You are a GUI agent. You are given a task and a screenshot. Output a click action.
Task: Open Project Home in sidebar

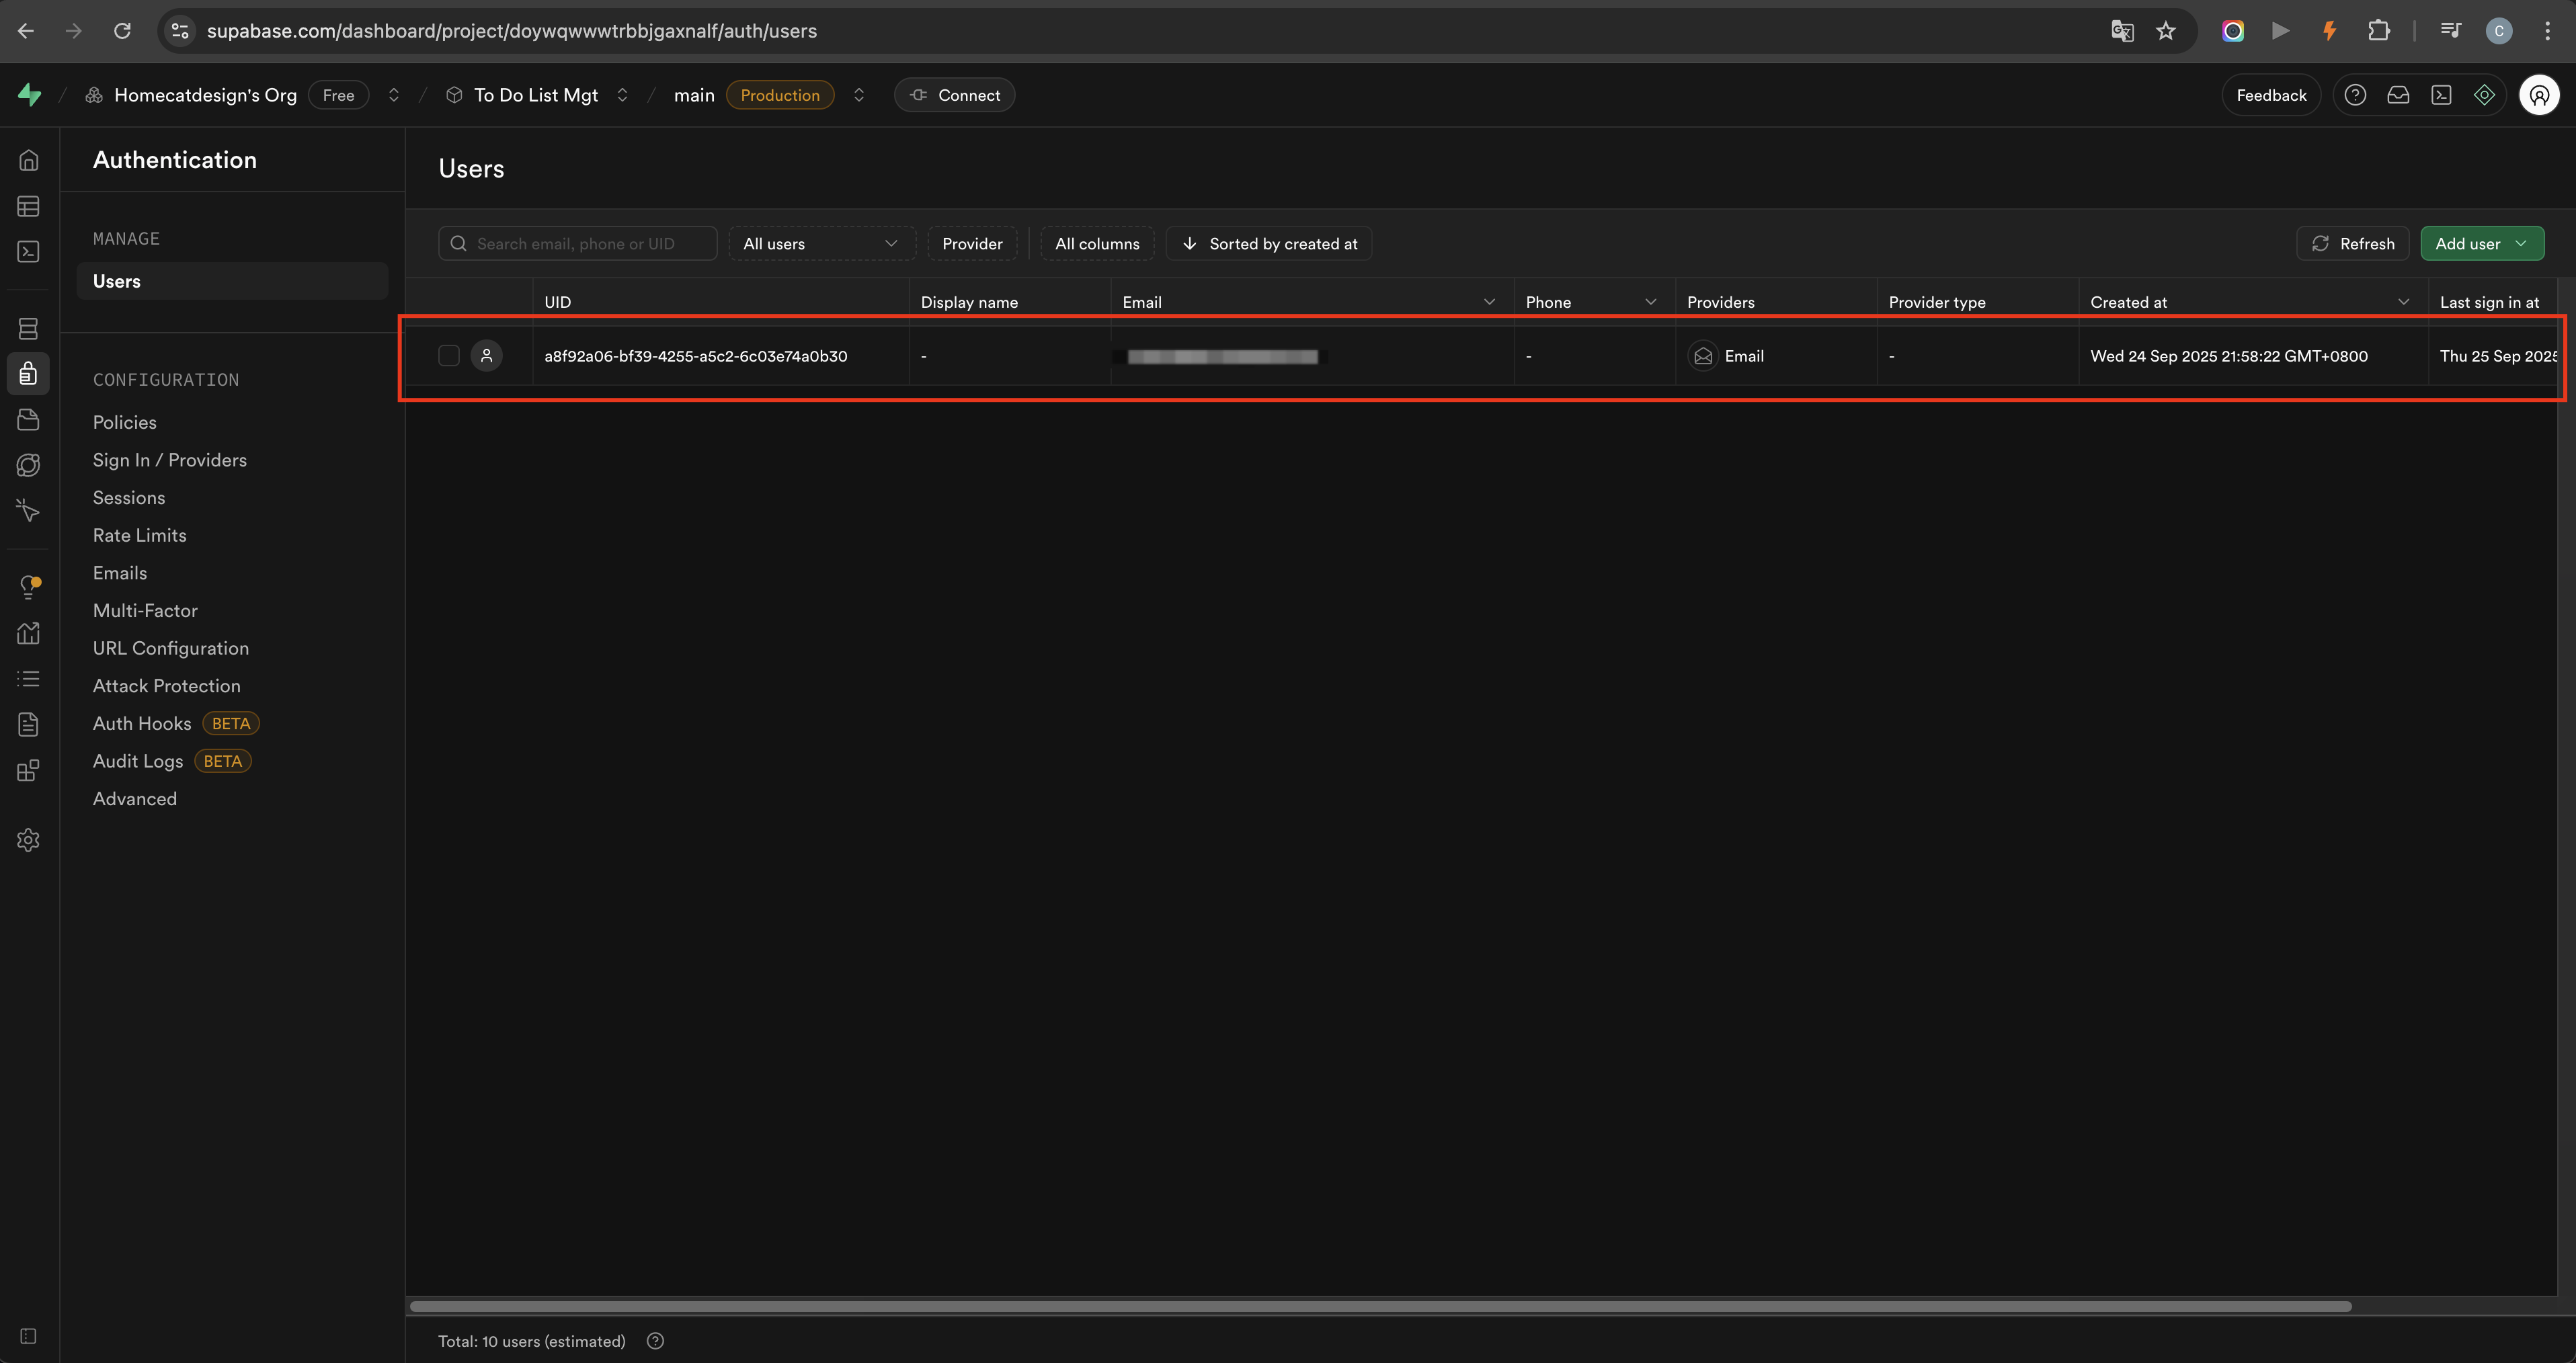[x=29, y=160]
